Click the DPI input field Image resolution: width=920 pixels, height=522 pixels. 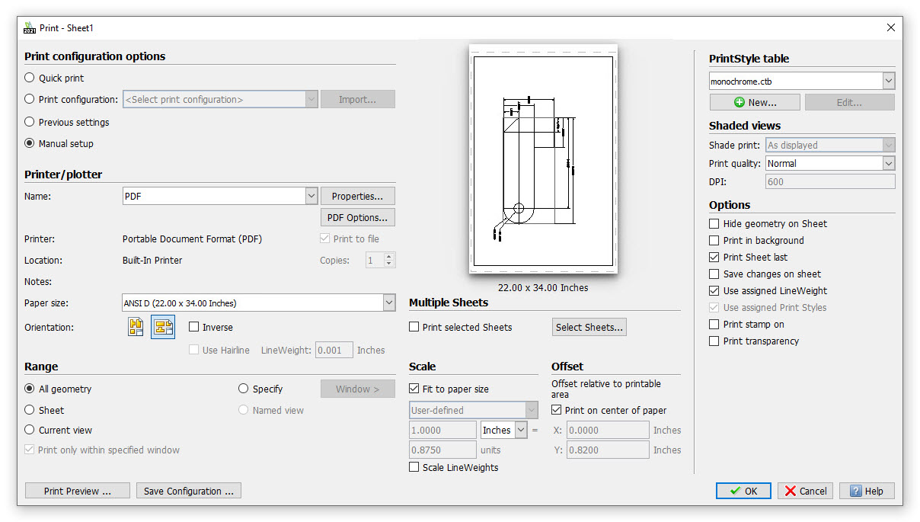tap(829, 181)
